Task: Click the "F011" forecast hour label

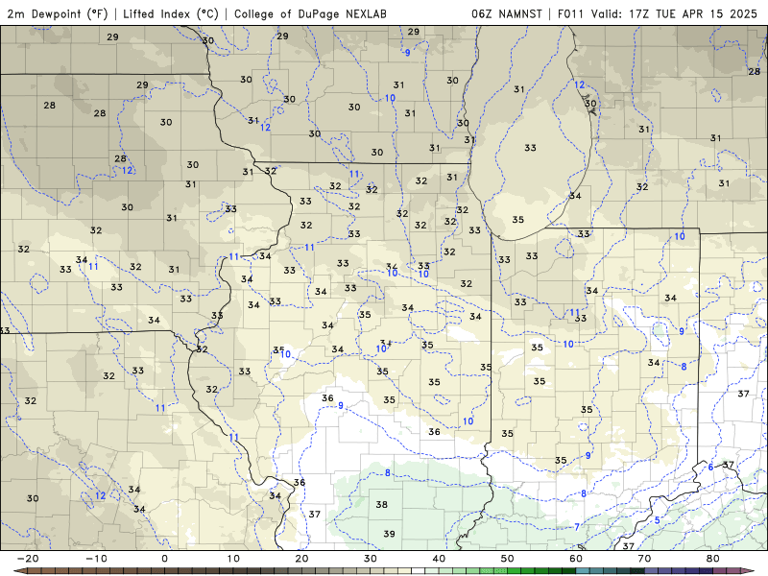Action: click(x=570, y=13)
